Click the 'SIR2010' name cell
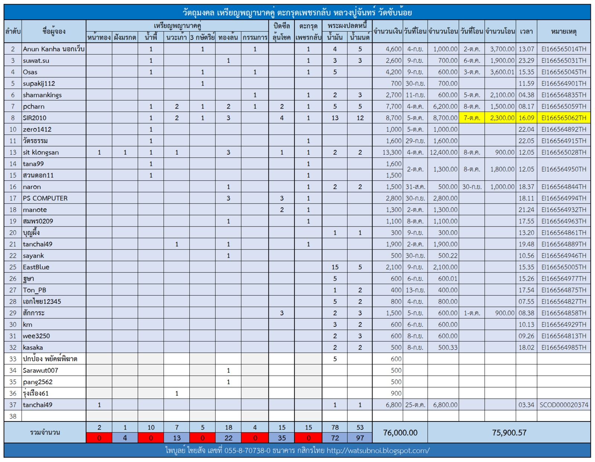The image size is (595, 462). 54,118
